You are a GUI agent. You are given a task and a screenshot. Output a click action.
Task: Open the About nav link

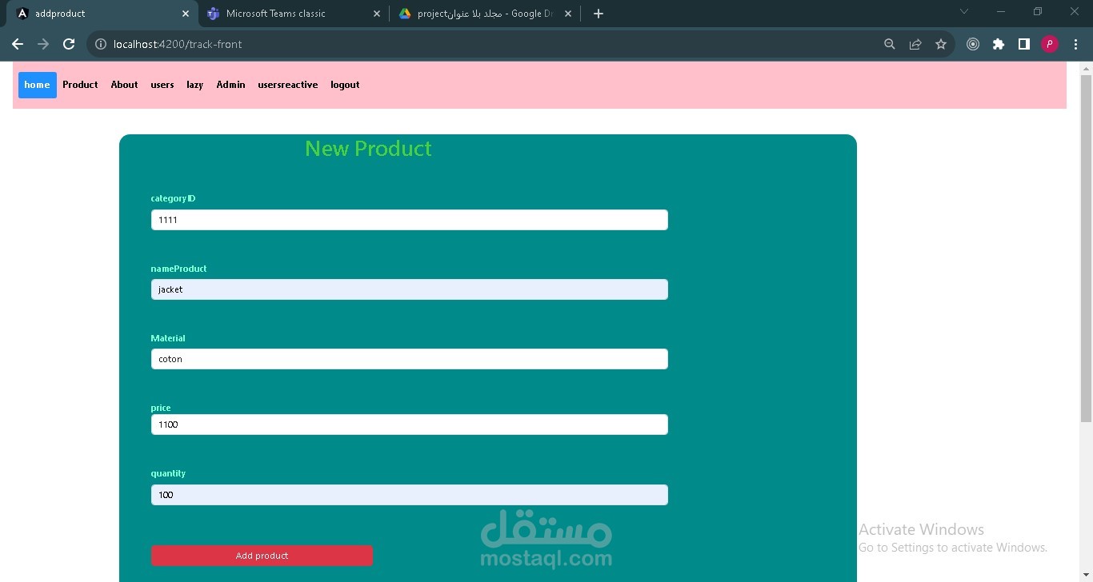click(x=124, y=85)
